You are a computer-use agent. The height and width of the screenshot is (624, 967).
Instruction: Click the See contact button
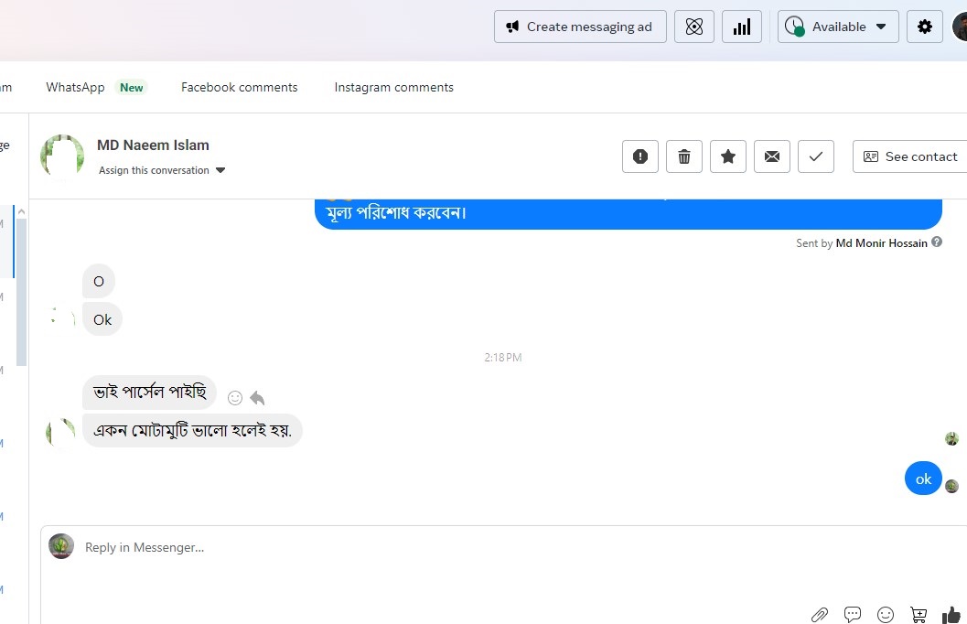coord(910,156)
